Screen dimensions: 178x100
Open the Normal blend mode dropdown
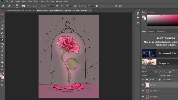[150, 76]
